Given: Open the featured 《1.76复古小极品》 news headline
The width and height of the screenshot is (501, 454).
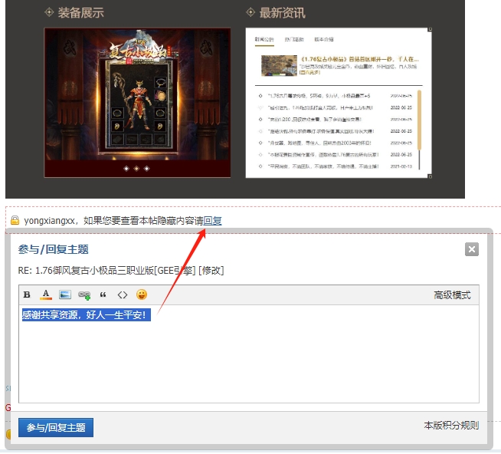Looking at the screenshot, I should [x=359, y=59].
